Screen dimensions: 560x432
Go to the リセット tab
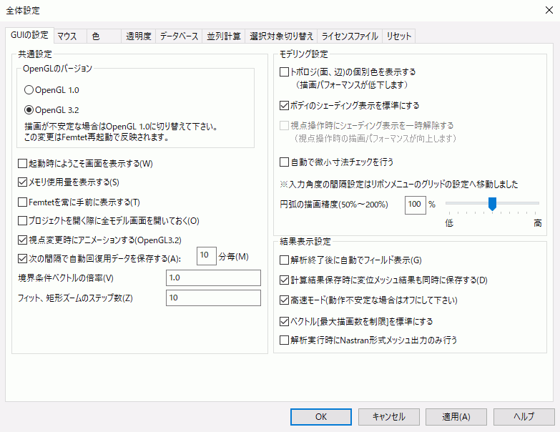pyautogui.click(x=398, y=36)
